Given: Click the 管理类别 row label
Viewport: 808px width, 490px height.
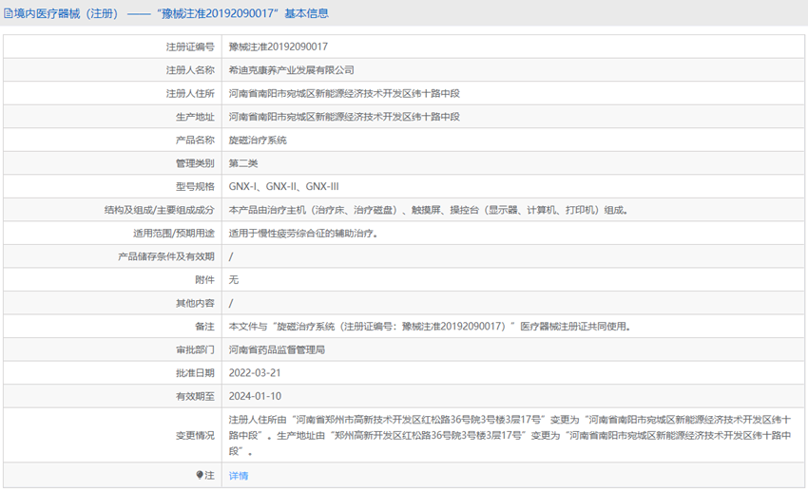Looking at the screenshot, I should point(195,163).
